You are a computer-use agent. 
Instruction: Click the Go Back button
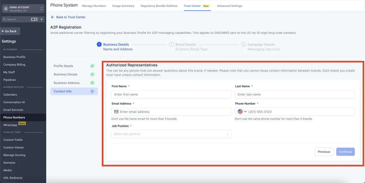point(10,31)
